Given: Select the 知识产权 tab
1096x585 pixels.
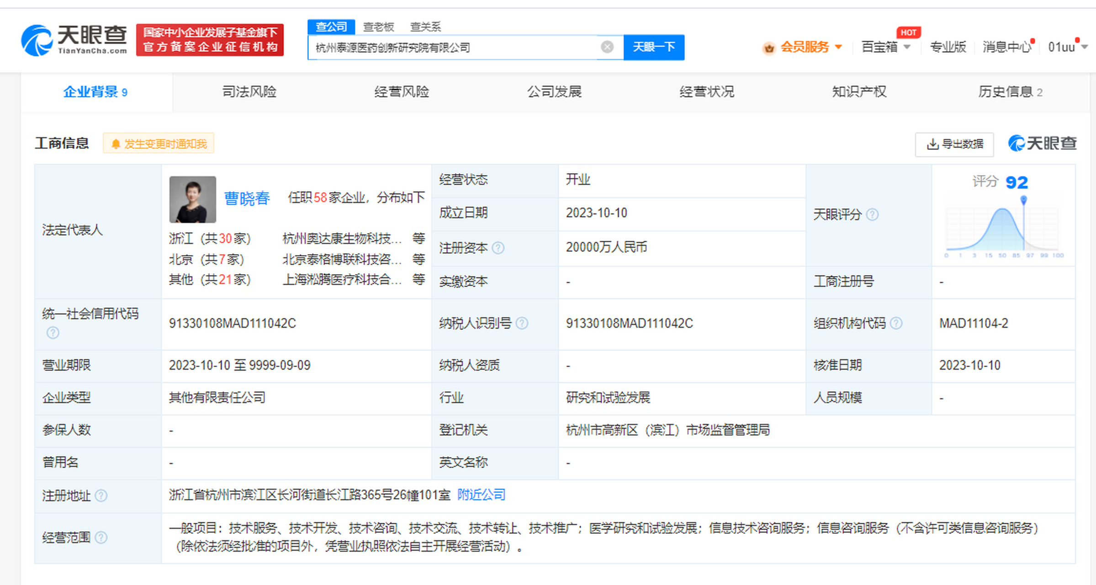Looking at the screenshot, I should pos(859,92).
